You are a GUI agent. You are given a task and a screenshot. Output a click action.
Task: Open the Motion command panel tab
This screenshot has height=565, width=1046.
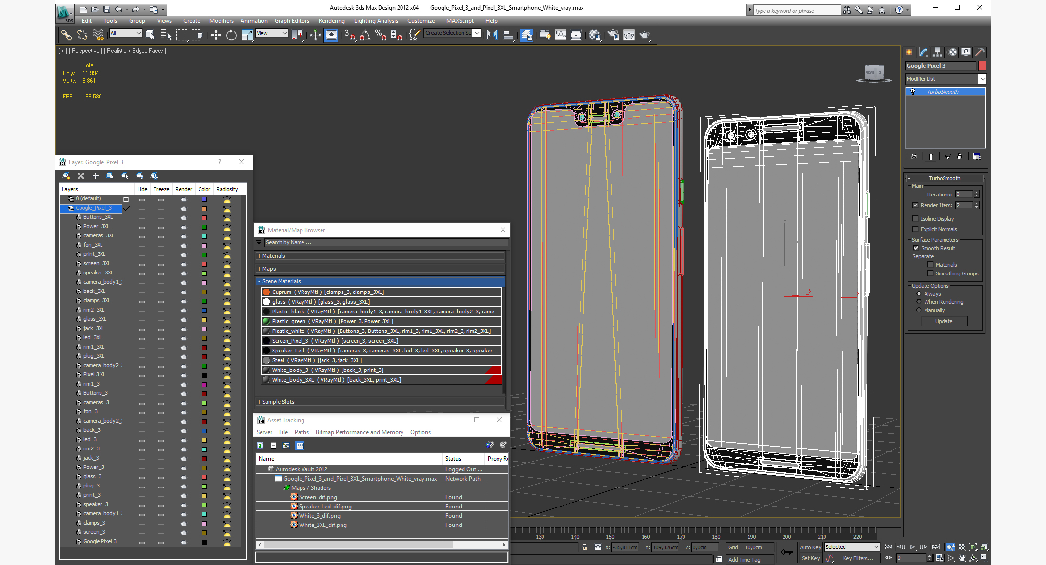(x=952, y=52)
